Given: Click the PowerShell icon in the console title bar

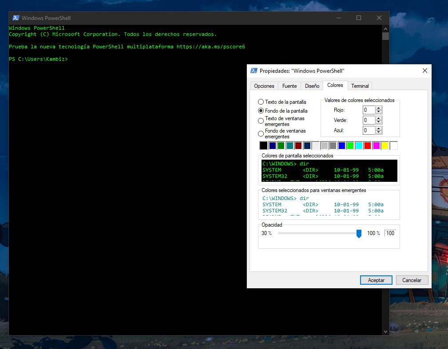Looking at the screenshot, I should click(x=16, y=18).
